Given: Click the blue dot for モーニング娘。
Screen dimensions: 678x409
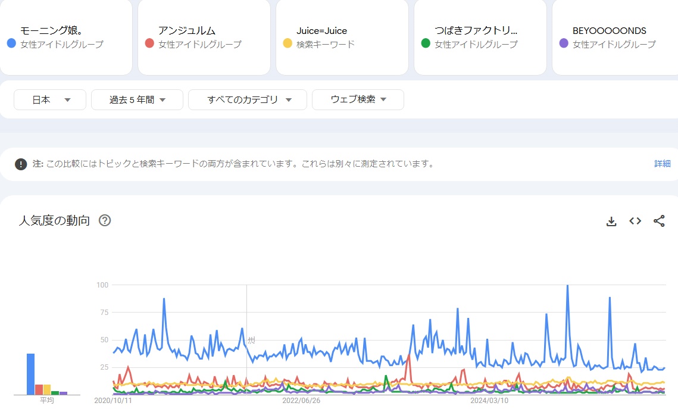Looking at the screenshot, I should tap(11, 43).
